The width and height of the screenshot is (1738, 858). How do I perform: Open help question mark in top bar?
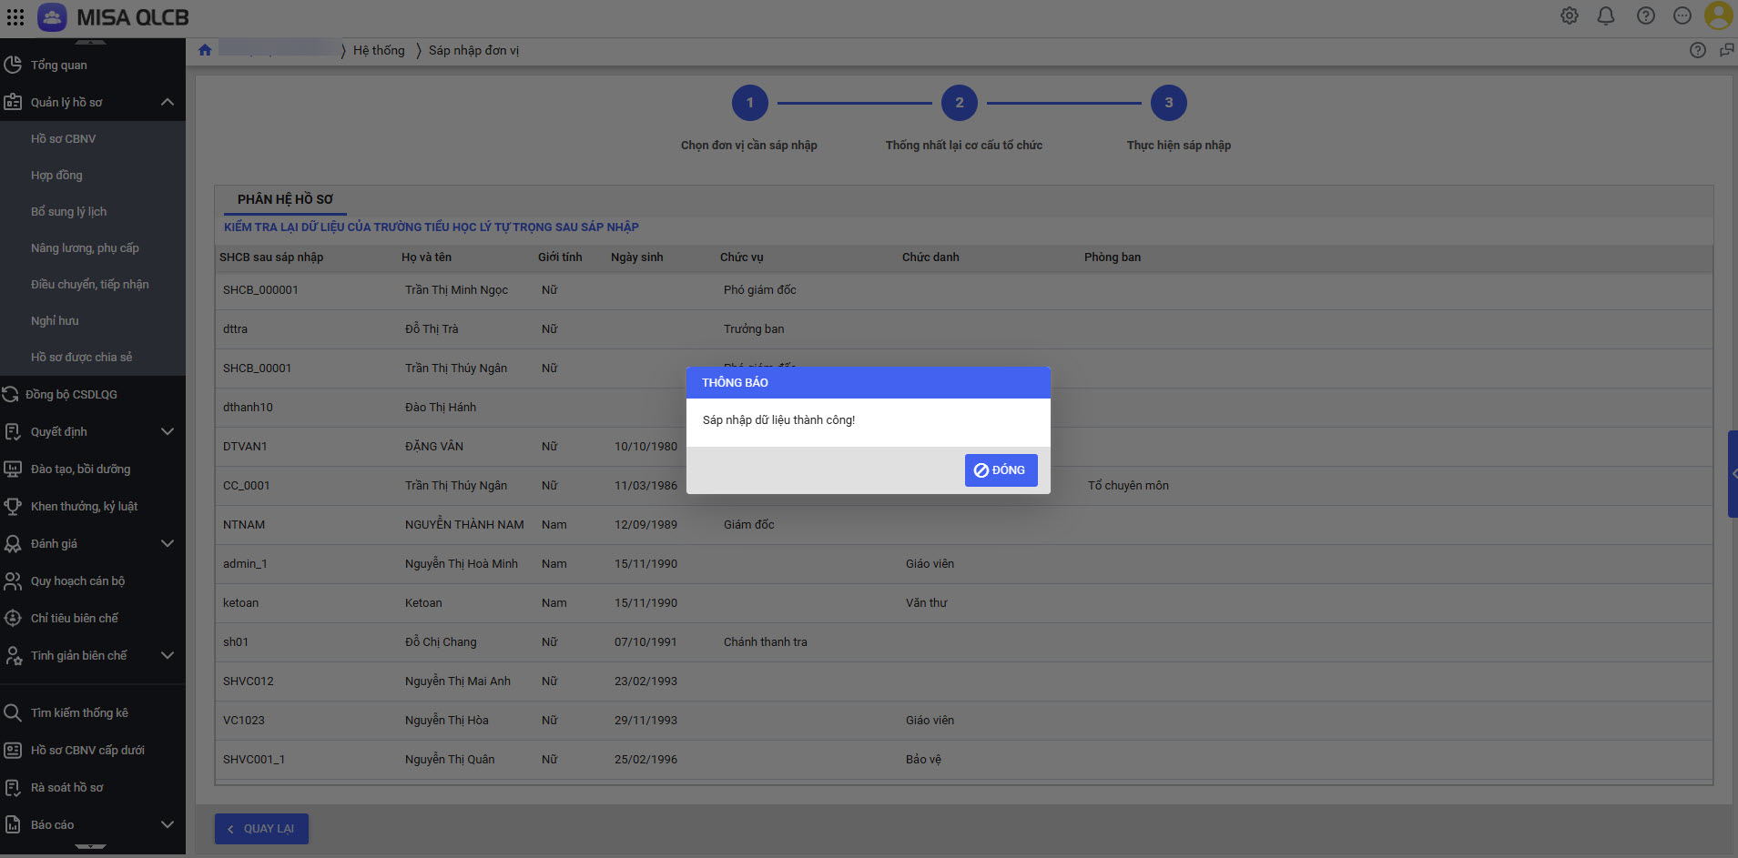(1646, 15)
